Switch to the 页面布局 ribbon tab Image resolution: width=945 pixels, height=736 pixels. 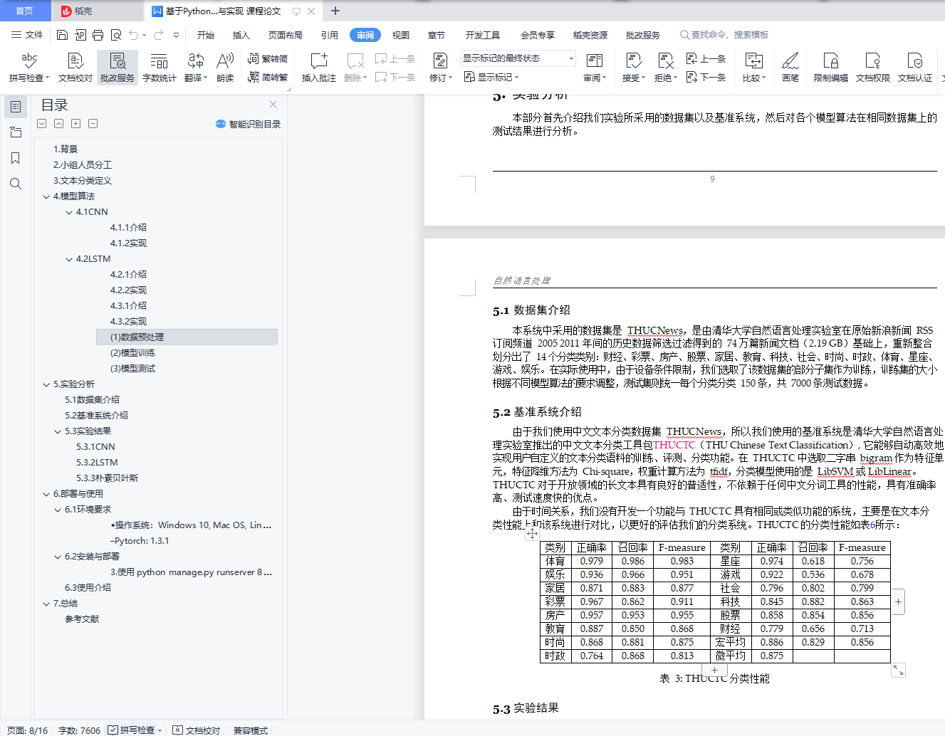[286, 35]
